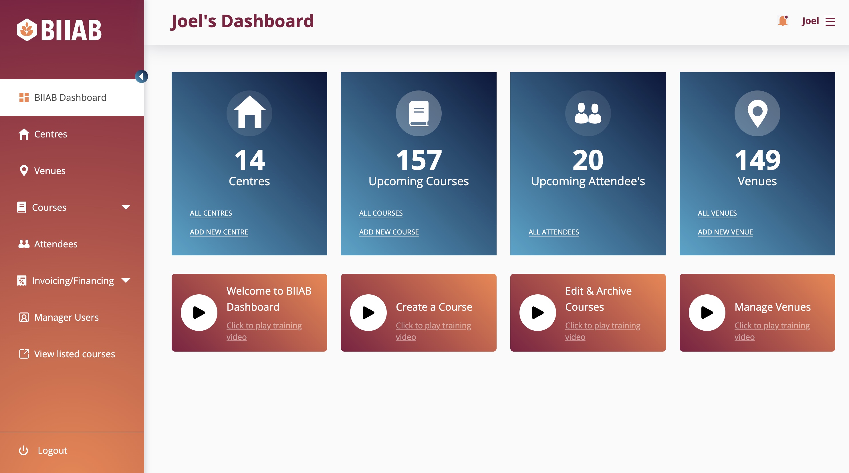The width and height of the screenshot is (849, 473).
Task: Play the Create a Course video
Action: click(x=368, y=312)
